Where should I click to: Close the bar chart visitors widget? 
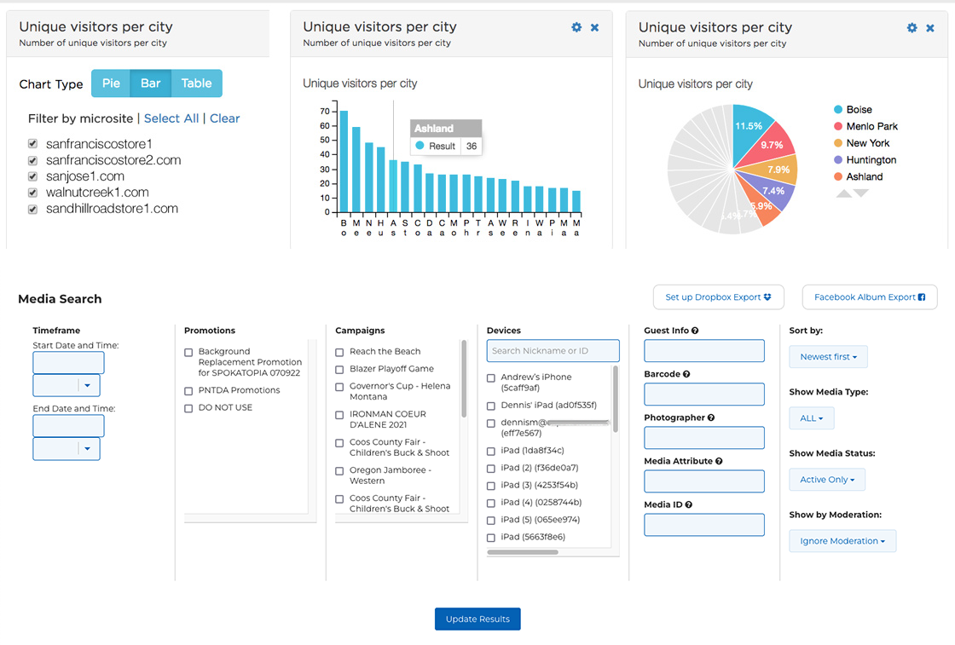[x=595, y=27]
